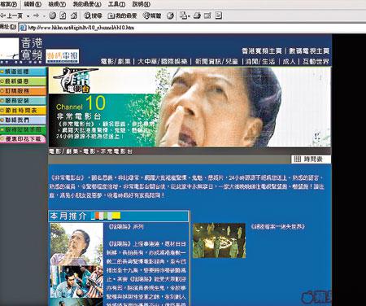366x306 pixels.
Task: Open the Search (搜尋) toolbar button
Action: pos(93,15)
